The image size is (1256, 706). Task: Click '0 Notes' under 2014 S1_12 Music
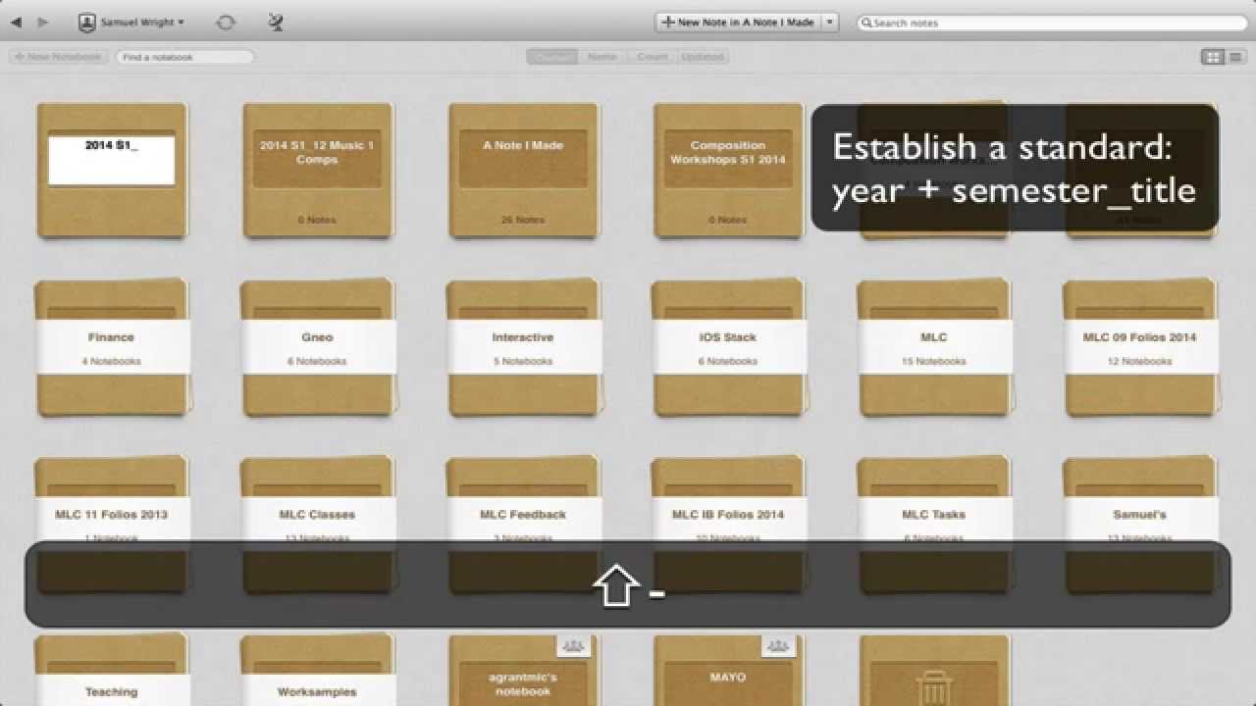(x=317, y=220)
